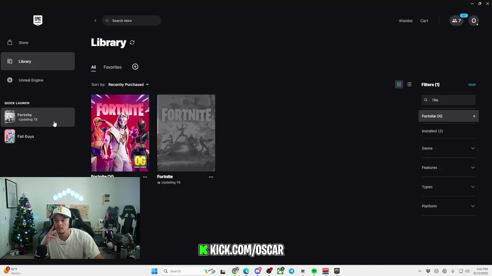Open more options for Fortnite tile

pyautogui.click(x=211, y=177)
